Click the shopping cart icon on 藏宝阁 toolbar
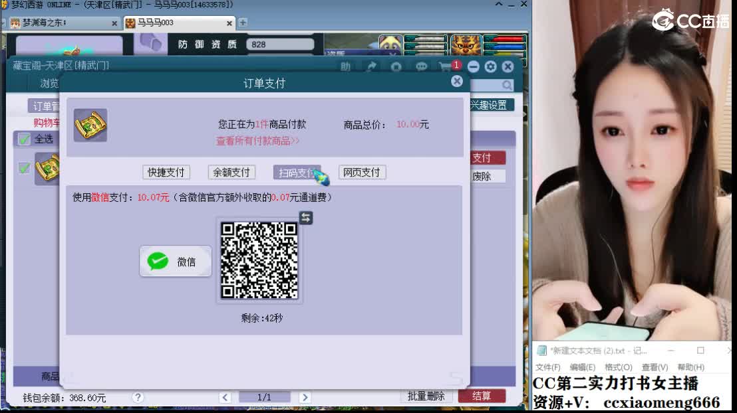This screenshot has width=737, height=413. 444,66
